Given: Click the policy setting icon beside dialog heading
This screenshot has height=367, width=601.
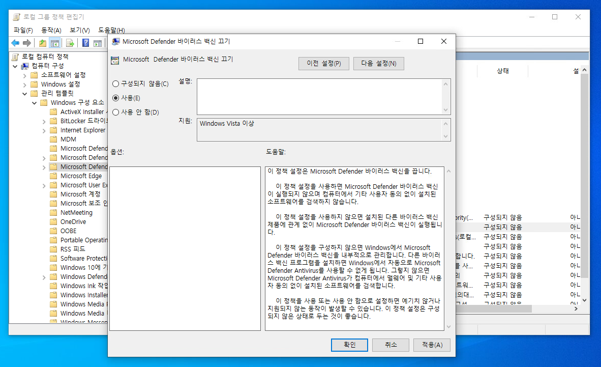Looking at the screenshot, I should click(x=115, y=60).
